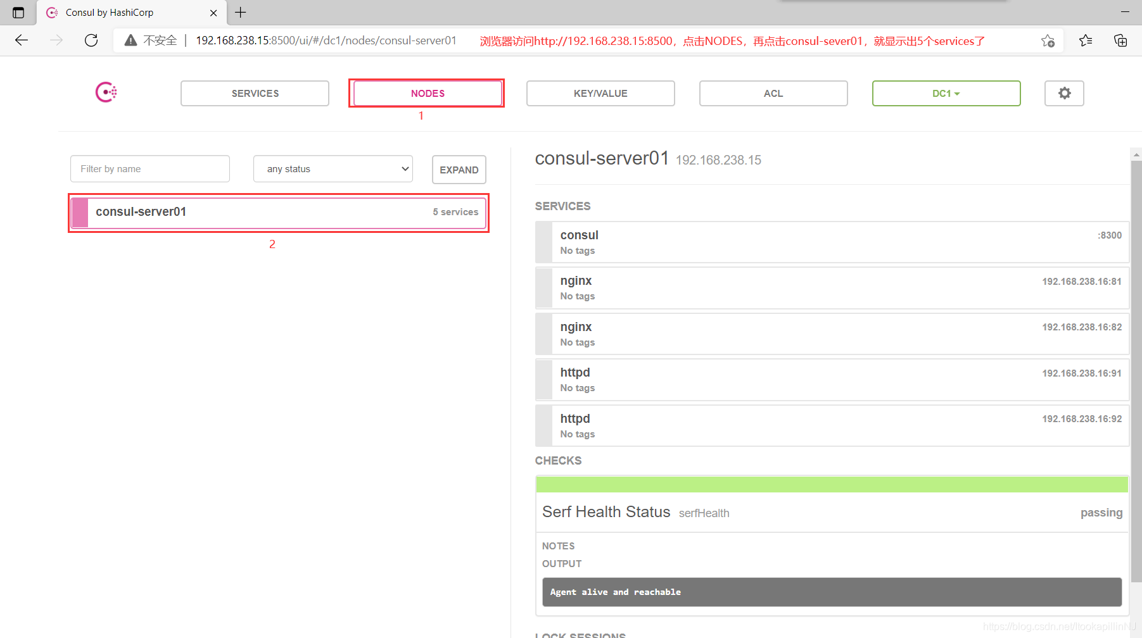Click the Filter by name input field

pos(150,169)
